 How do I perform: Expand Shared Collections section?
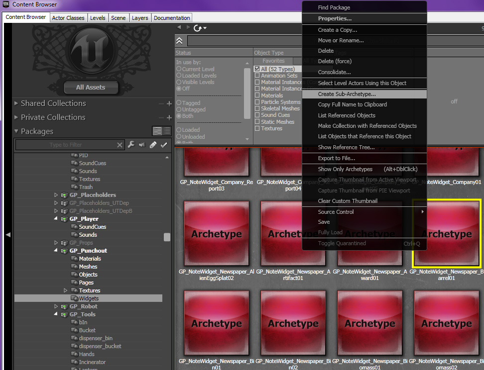(x=16, y=103)
